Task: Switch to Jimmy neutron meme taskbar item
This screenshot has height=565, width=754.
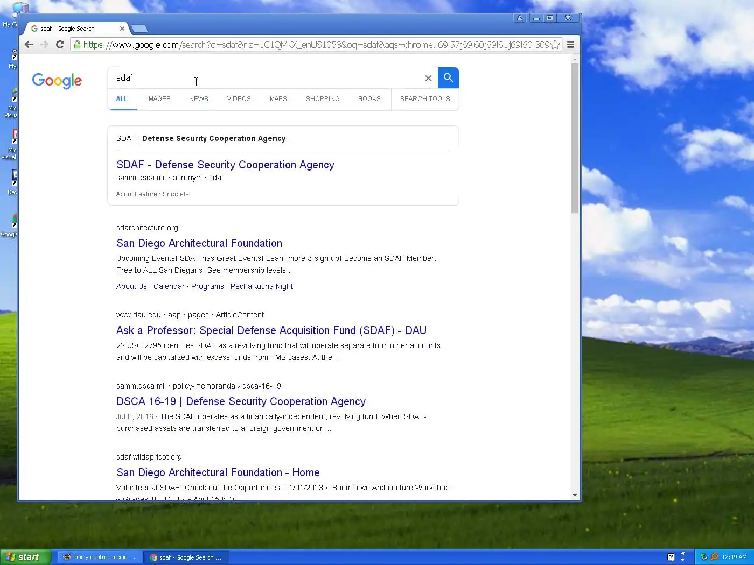Action: coord(100,557)
